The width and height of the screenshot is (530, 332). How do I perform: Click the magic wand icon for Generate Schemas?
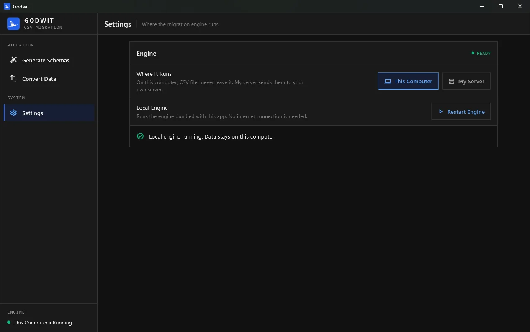(13, 60)
